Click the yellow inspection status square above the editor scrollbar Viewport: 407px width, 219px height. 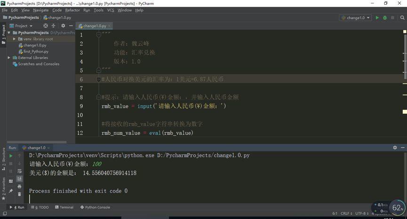pos(405,31)
